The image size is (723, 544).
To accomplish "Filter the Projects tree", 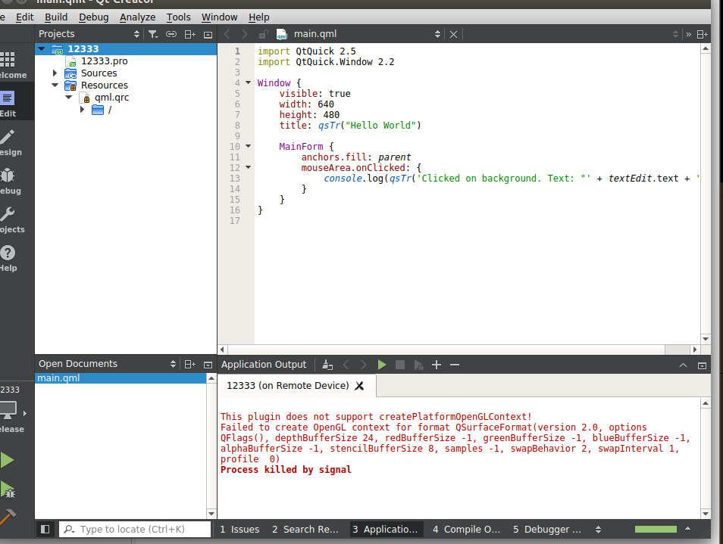I will click(x=153, y=34).
